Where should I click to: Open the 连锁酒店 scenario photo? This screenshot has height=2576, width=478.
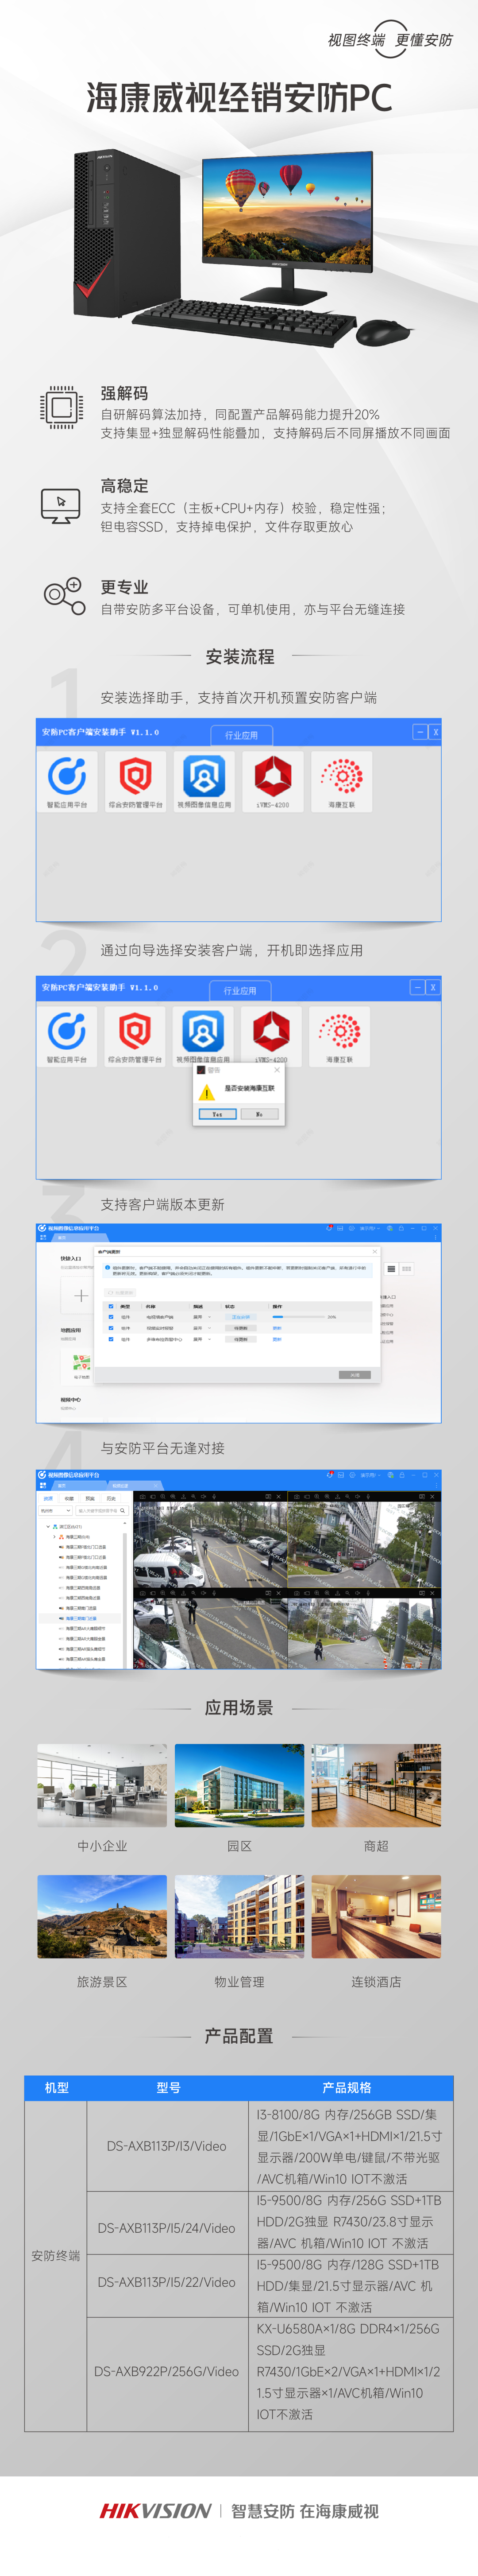click(376, 1917)
